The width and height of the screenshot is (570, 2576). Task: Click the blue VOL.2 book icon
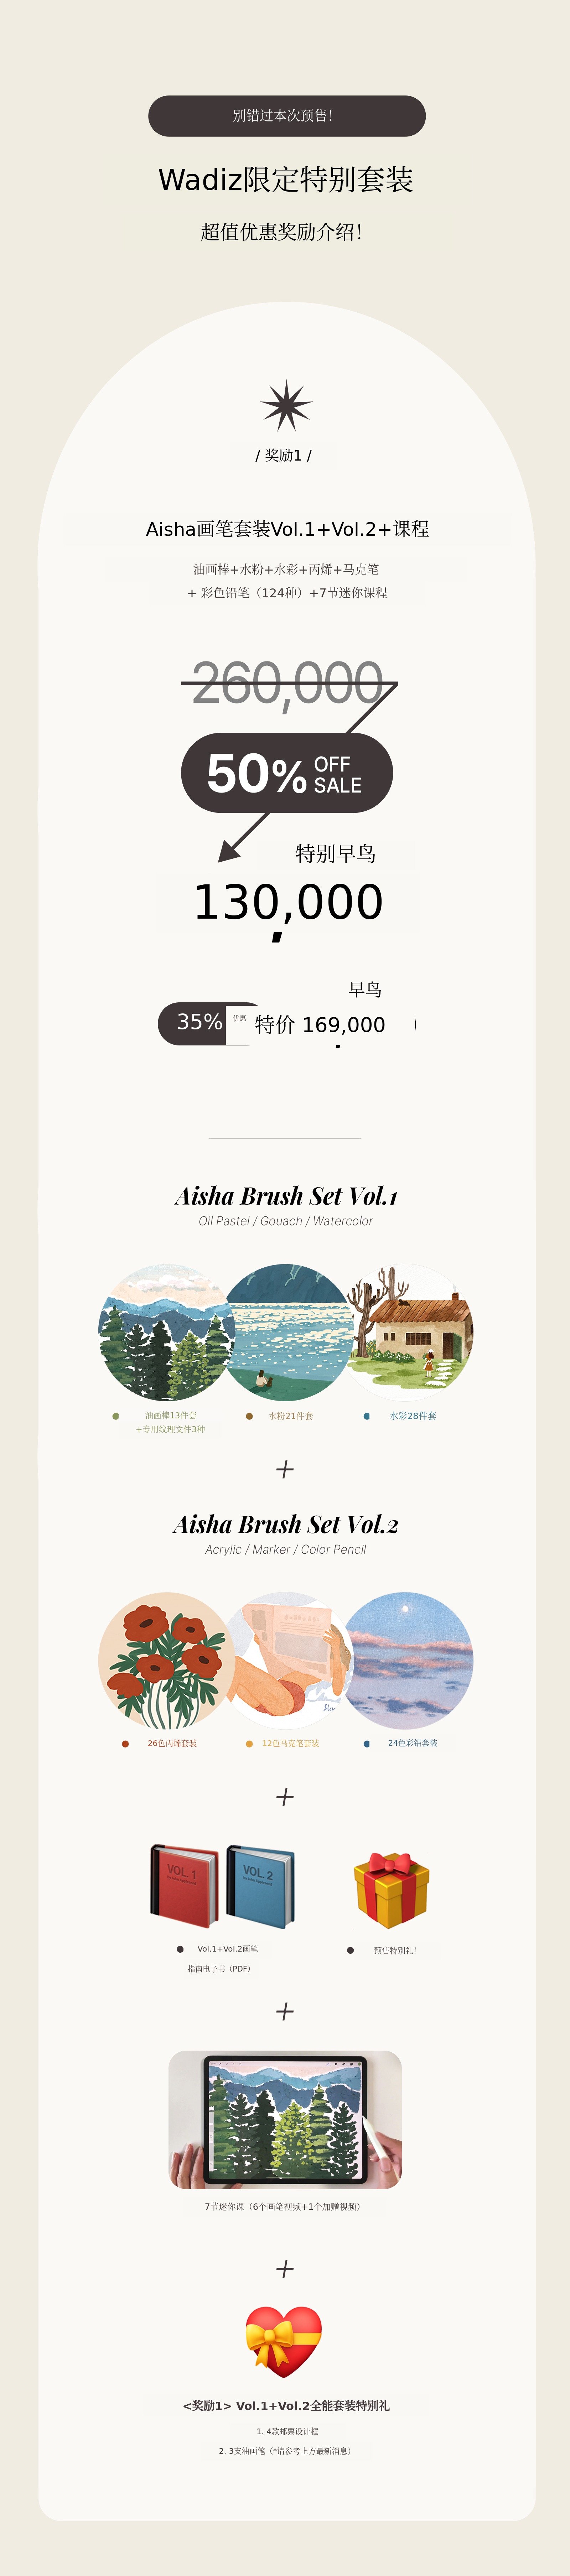pos(260,1886)
